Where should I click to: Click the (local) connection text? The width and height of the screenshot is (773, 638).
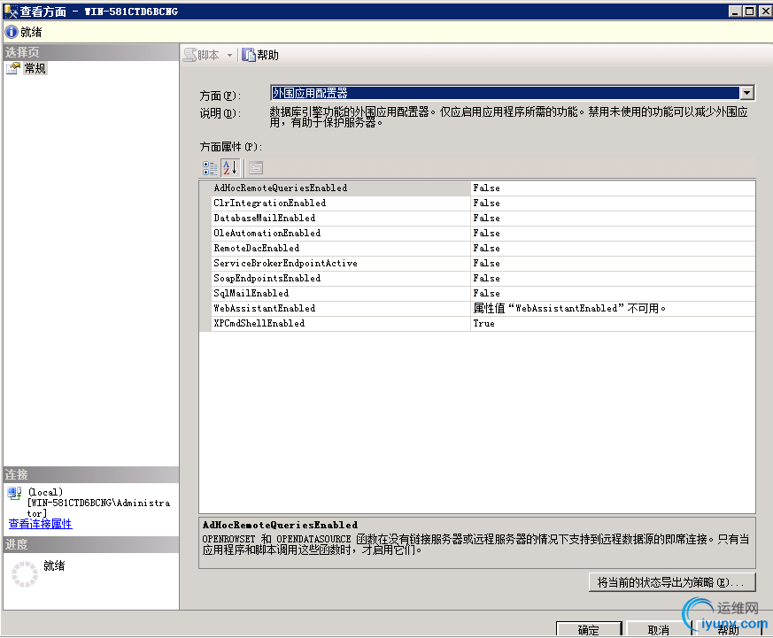point(45,492)
